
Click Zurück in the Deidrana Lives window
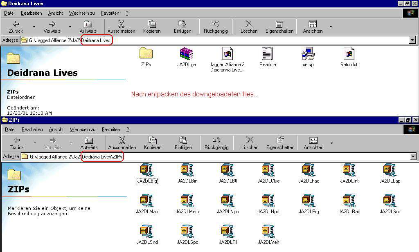pyautogui.click(x=16, y=27)
